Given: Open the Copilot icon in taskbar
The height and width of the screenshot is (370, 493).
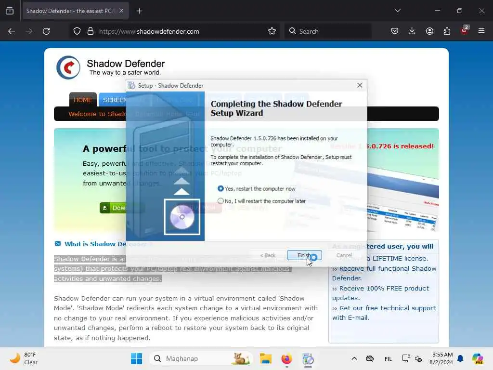Looking at the screenshot, I should pos(477,358).
